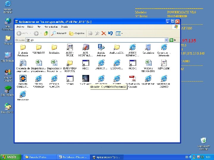The width and height of the screenshot is (214, 160).
Task: Toggle the Carpetas pane button
Action: point(77,33)
